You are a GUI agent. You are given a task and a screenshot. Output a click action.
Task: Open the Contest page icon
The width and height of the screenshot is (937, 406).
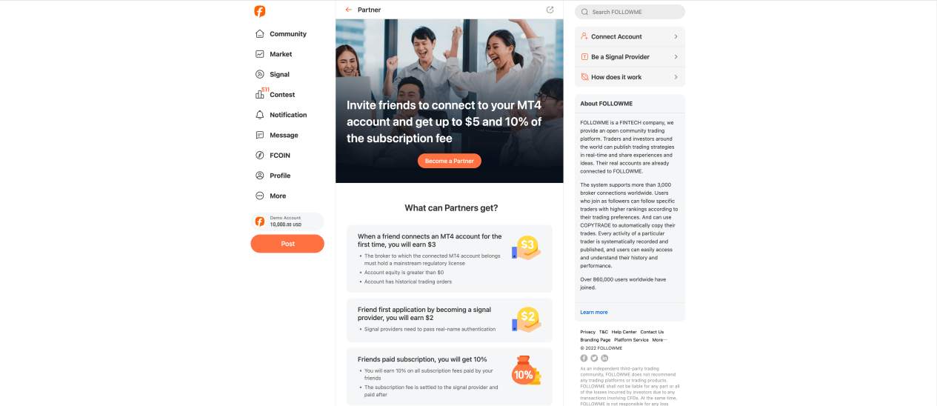[260, 95]
